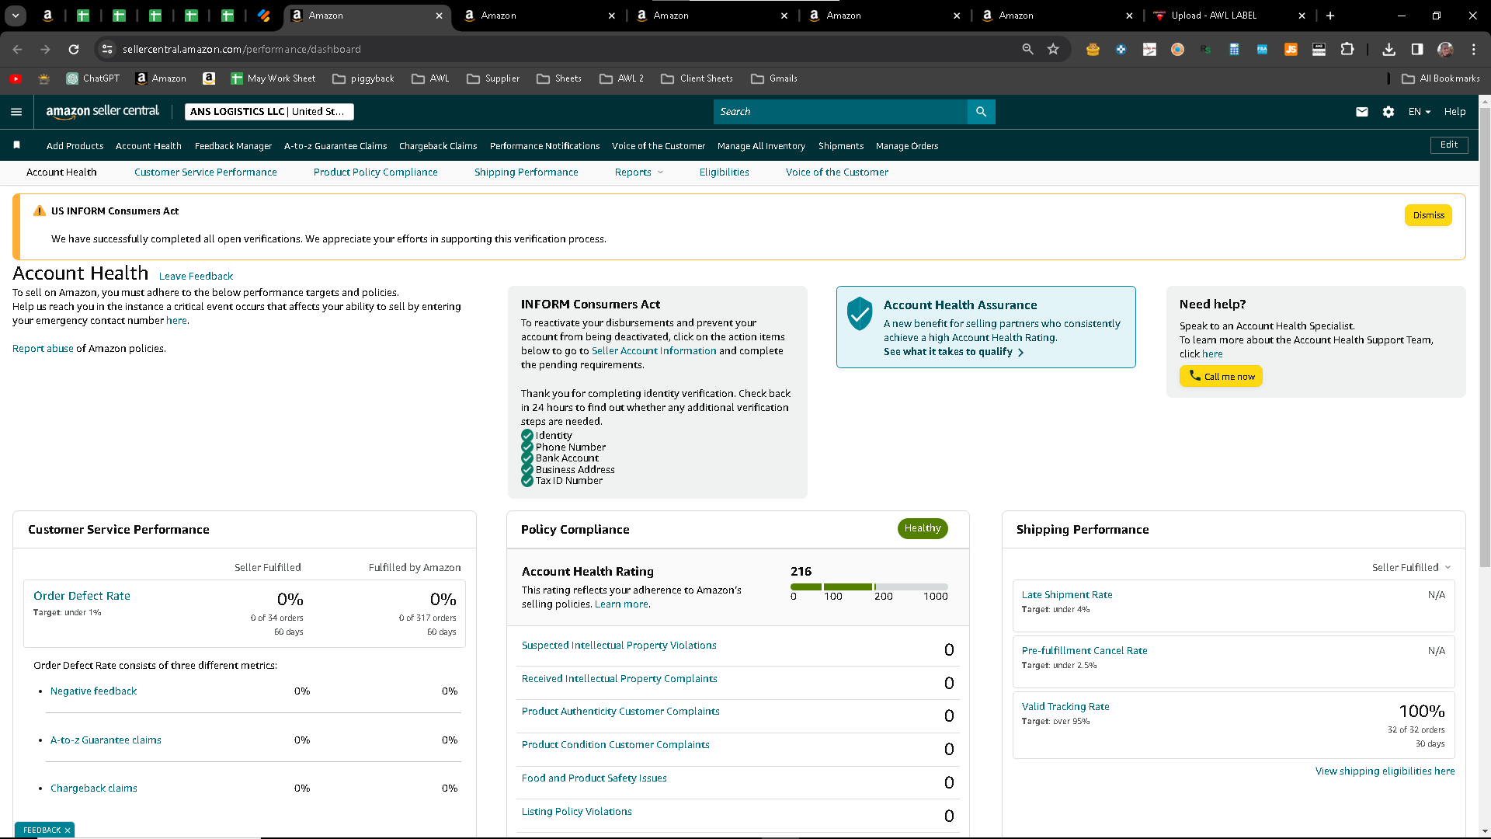Open the All Bookmarks folder
Screen dimensions: 1491x839
click(x=1441, y=78)
